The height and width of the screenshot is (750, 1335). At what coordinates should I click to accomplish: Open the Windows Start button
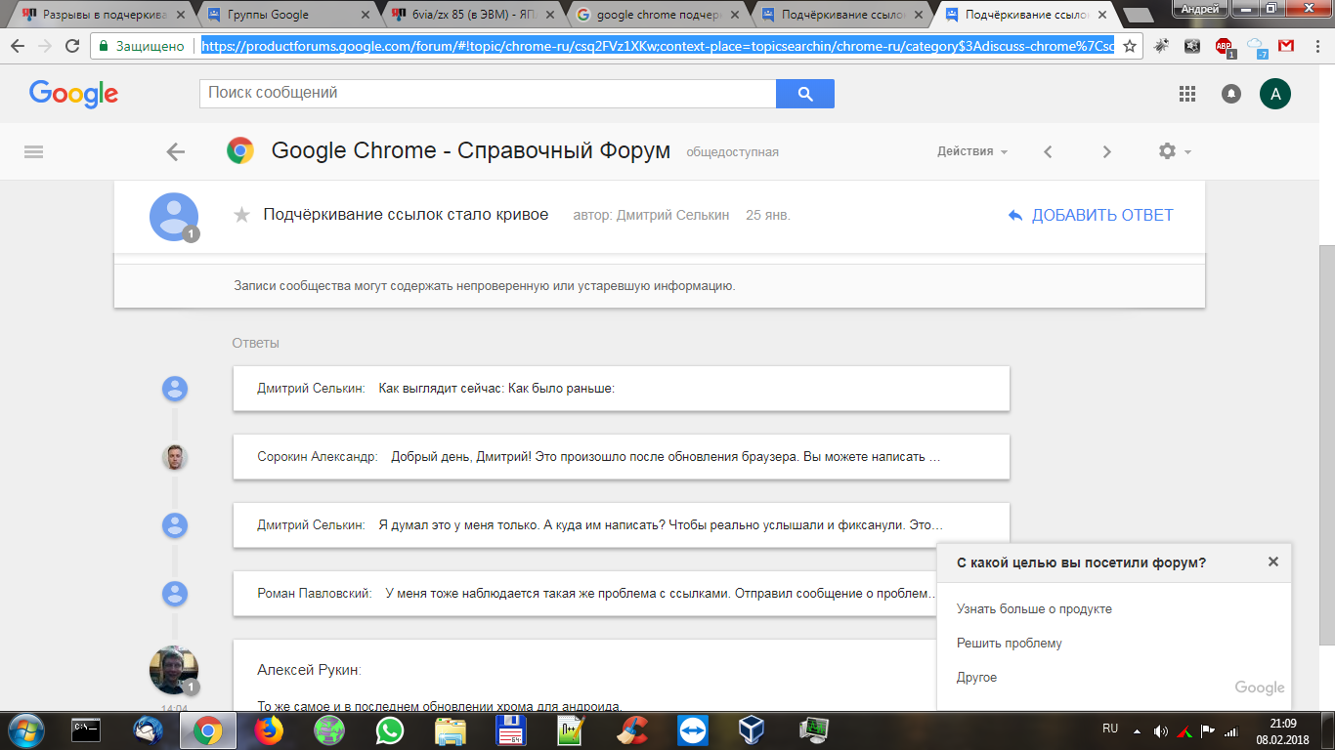25,729
